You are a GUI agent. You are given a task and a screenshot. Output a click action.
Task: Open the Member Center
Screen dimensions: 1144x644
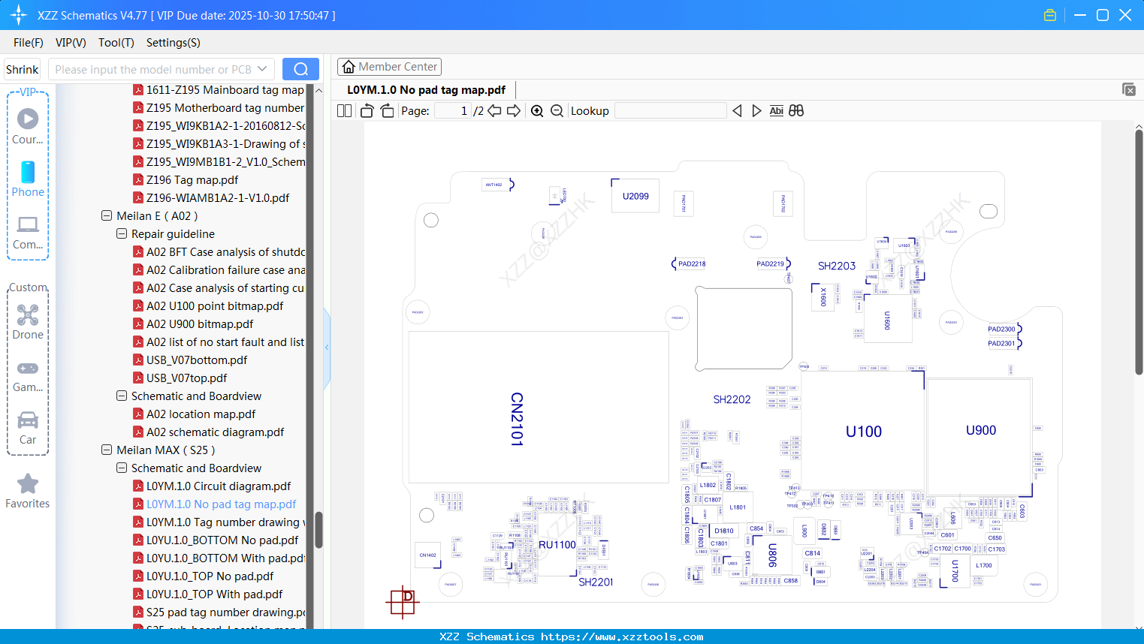coord(389,67)
